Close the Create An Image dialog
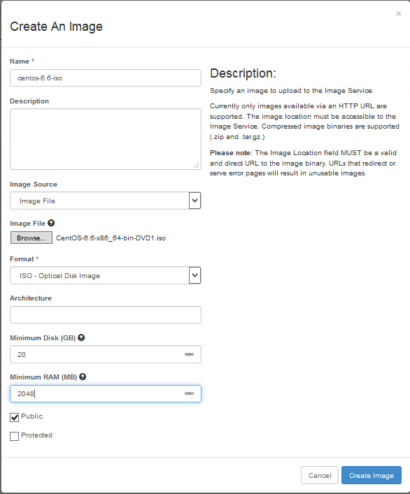410x494 pixels. coord(398,13)
